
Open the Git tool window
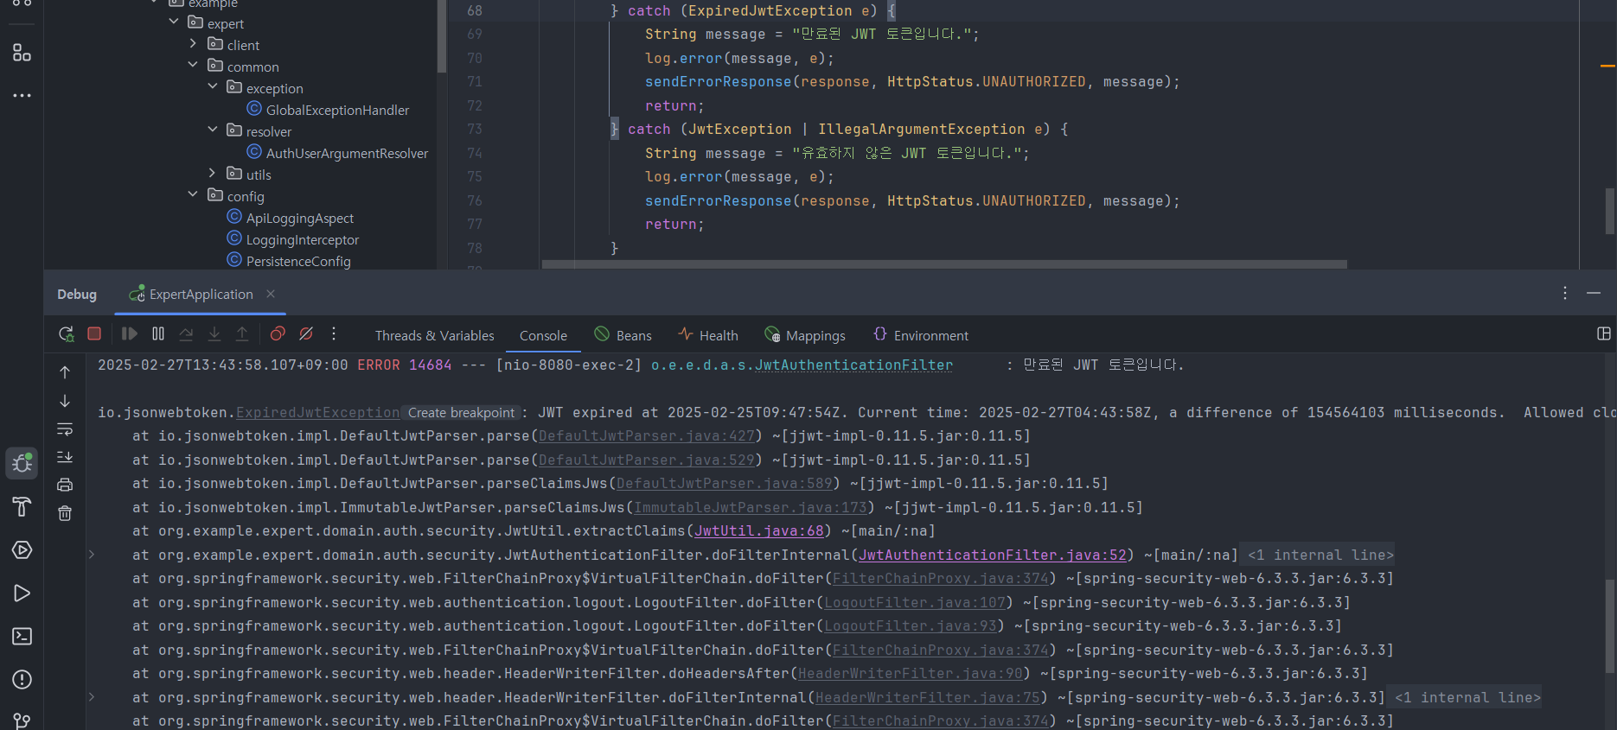pyautogui.click(x=22, y=720)
